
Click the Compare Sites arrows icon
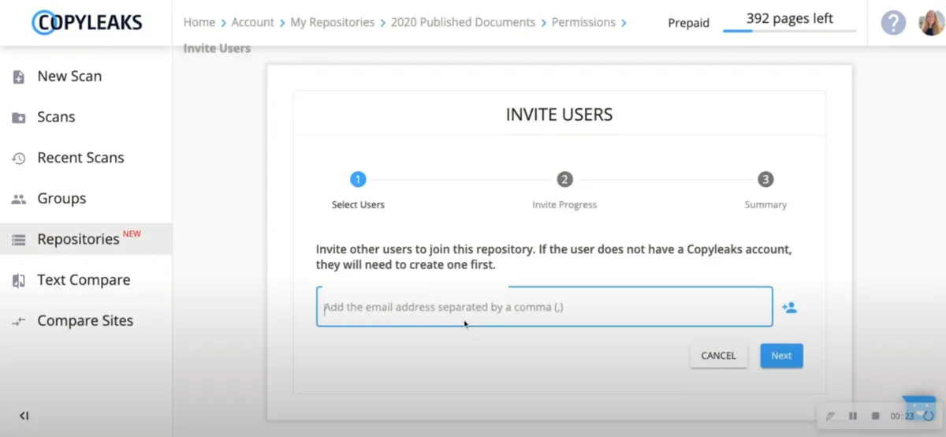19,322
